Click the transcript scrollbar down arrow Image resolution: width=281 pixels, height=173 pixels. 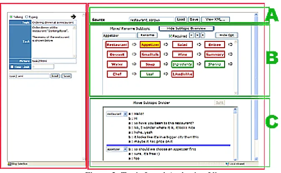(235, 159)
